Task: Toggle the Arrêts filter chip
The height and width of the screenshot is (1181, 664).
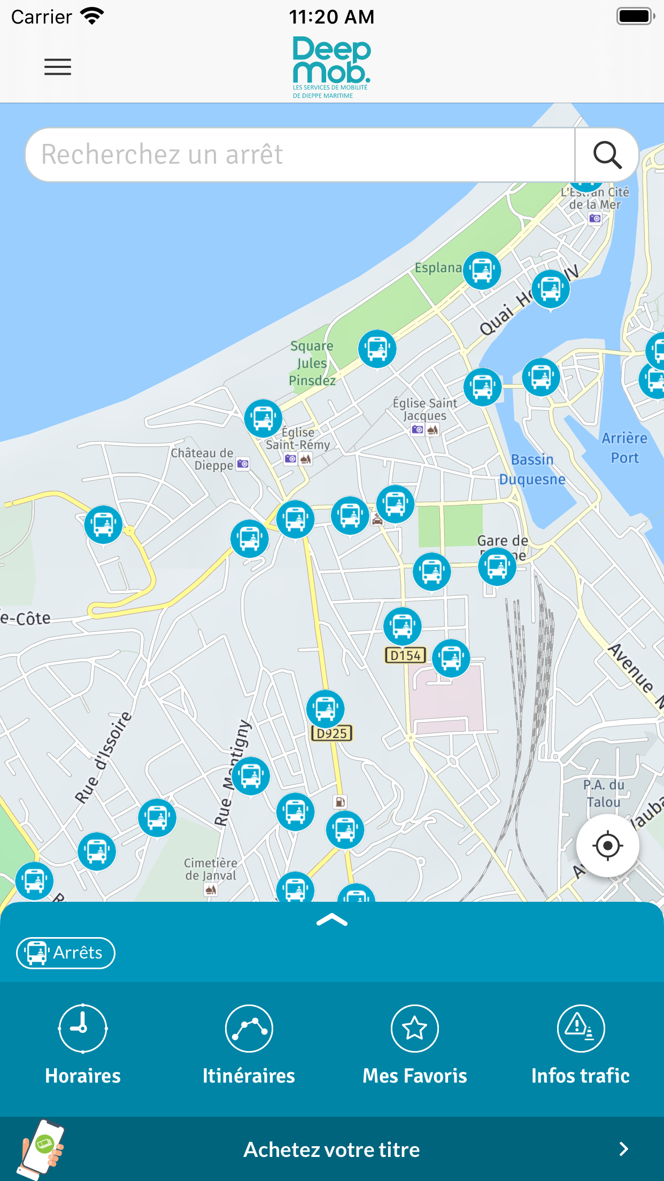Action: (66, 953)
